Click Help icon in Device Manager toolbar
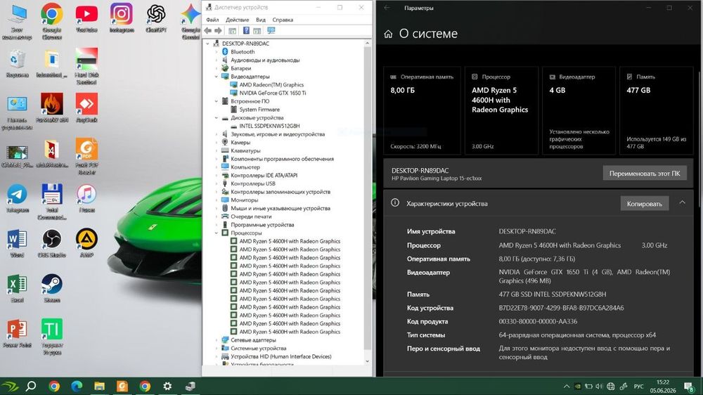 pos(246,30)
